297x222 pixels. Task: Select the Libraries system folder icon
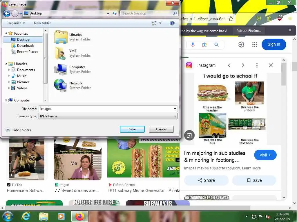61,37
